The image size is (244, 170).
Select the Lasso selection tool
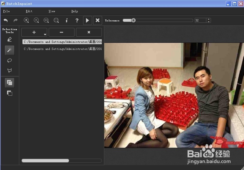tap(9, 60)
